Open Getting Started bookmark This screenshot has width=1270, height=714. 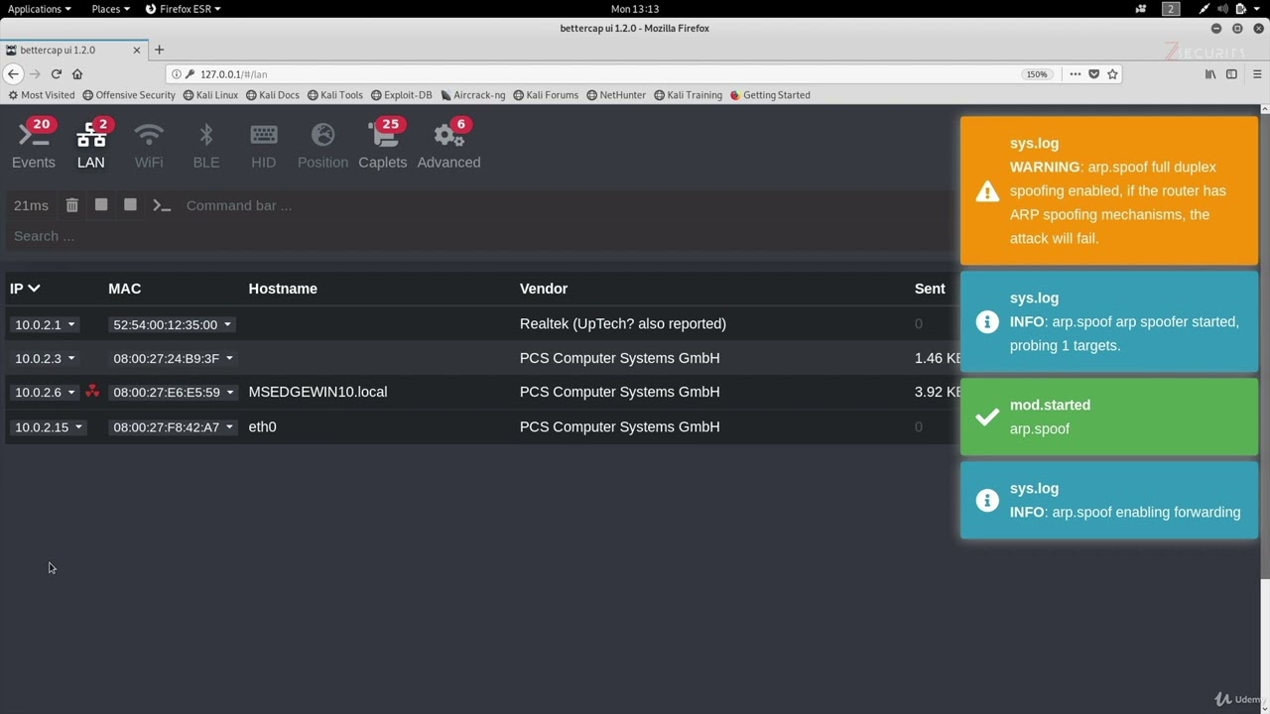770,95
